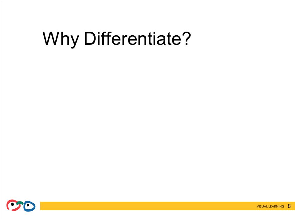The width and height of the screenshot is (295, 221).
Task: Click the question mark ending the title
Action: [187, 38]
